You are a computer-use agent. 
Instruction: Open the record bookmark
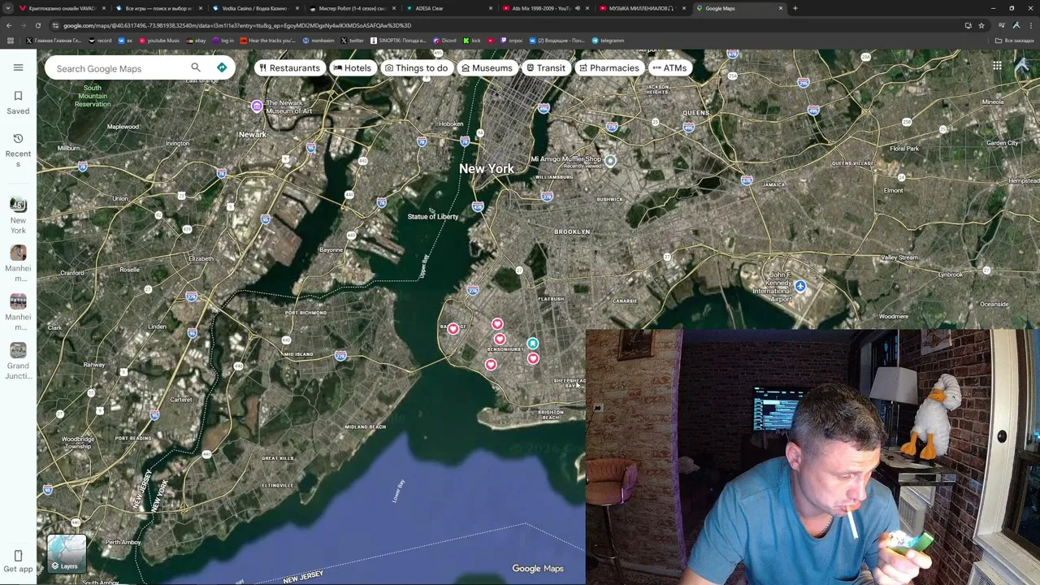tap(101, 40)
